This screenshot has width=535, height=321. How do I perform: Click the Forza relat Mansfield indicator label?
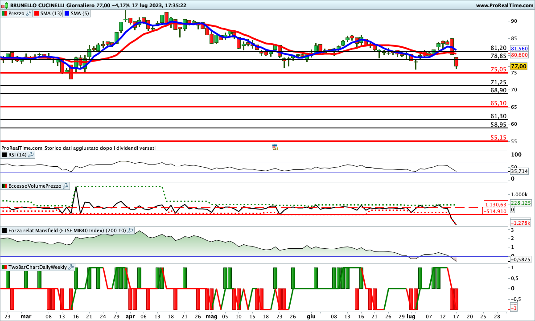67,230
